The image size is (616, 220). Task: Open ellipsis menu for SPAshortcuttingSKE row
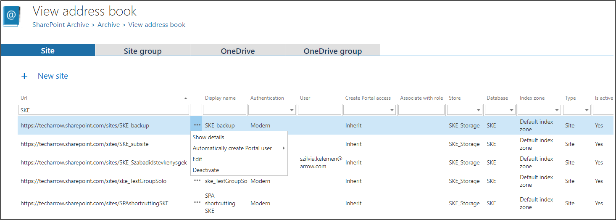click(197, 203)
